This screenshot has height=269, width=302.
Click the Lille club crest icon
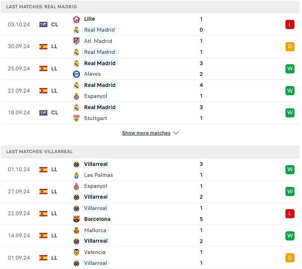[x=77, y=19]
